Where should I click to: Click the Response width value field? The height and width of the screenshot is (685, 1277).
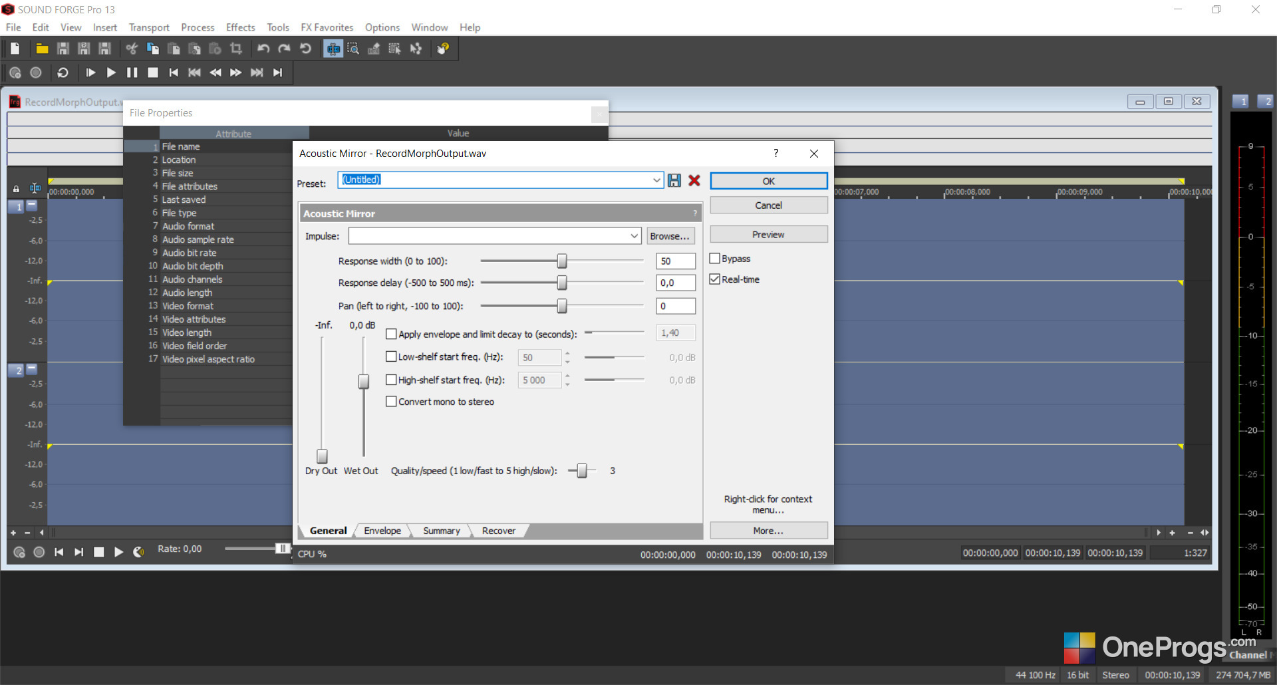click(x=676, y=261)
